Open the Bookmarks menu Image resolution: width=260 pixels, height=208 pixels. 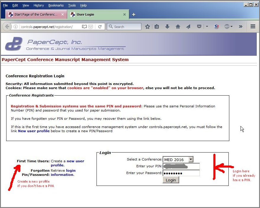[56, 5]
